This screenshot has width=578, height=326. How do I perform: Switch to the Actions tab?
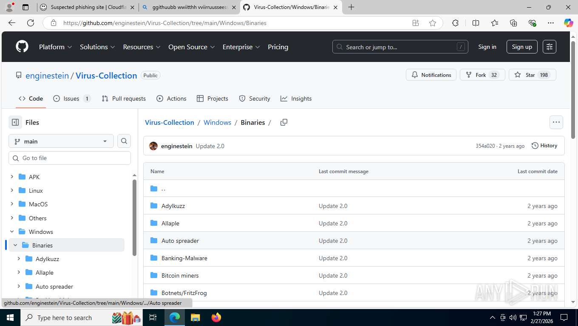171,98
